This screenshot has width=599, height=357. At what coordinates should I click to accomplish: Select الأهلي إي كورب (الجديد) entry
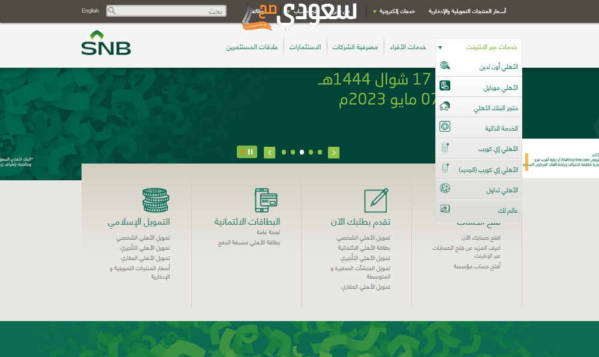point(478,169)
